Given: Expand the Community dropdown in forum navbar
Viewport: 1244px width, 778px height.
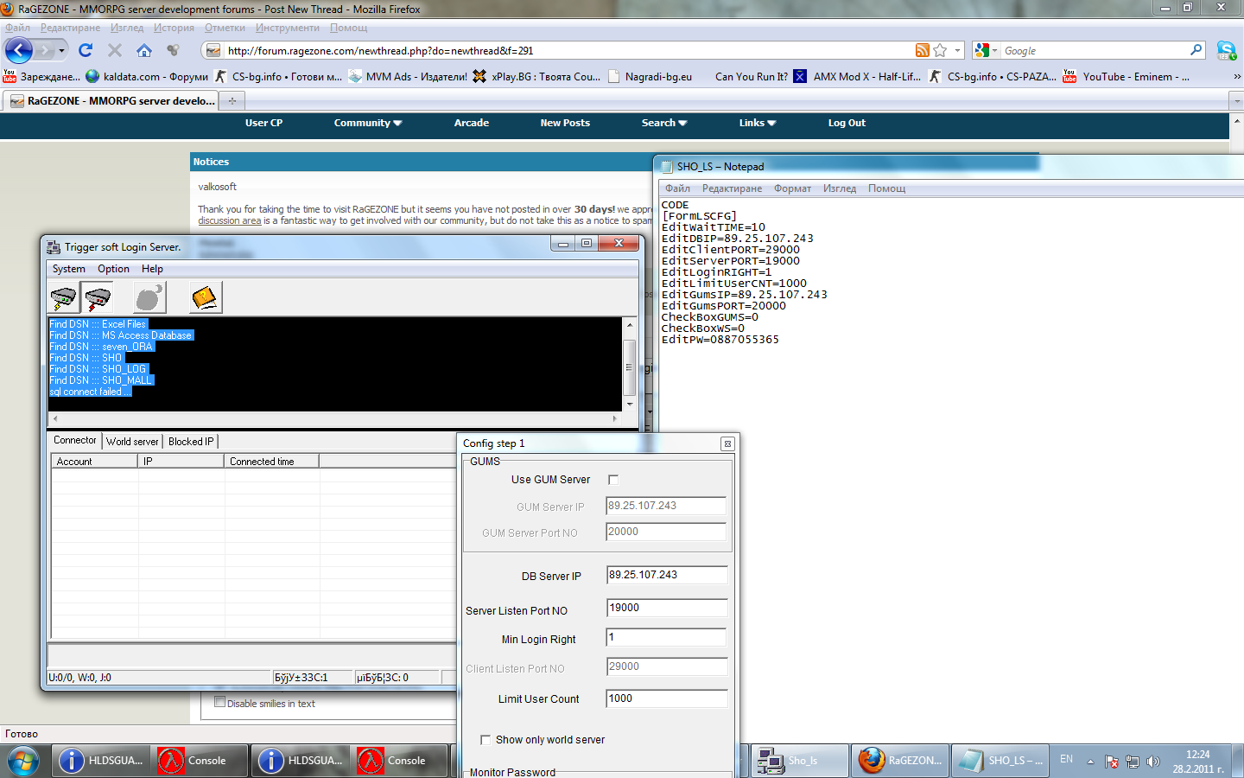Looking at the screenshot, I should pyautogui.click(x=368, y=123).
